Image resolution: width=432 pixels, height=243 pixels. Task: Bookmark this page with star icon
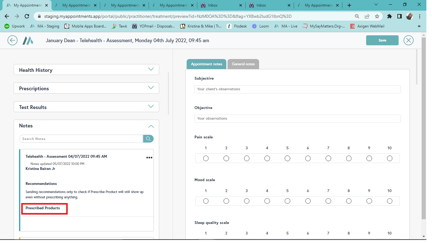click(x=377, y=16)
